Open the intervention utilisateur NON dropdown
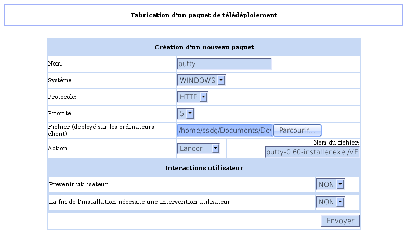406x233 pixels. click(x=330, y=202)
